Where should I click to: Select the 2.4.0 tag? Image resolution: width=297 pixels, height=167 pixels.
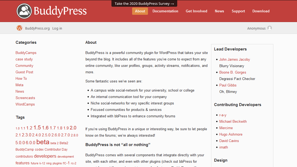click(36, 135)
